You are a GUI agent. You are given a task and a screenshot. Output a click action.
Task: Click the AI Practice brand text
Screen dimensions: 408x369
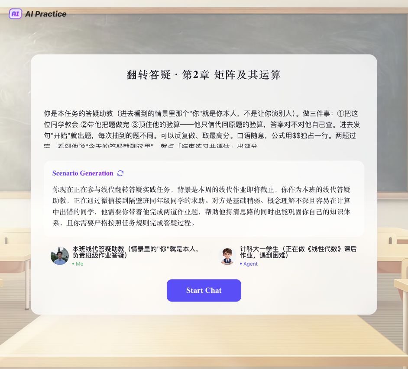[x=45, y=14]
